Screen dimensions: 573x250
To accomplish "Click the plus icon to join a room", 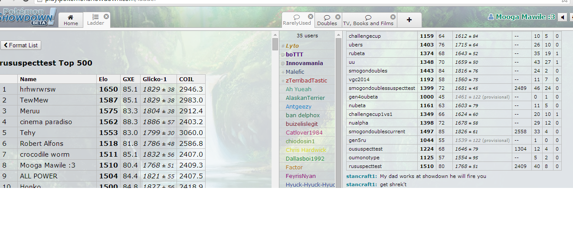I will pos(409,20).
